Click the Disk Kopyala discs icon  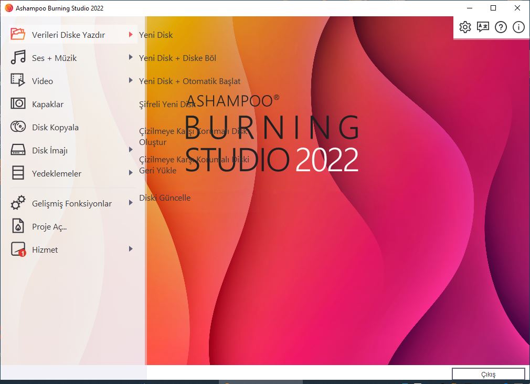(x=18, y=127)
